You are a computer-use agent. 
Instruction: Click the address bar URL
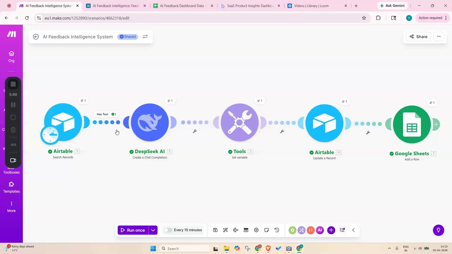(x=87, y=18)
